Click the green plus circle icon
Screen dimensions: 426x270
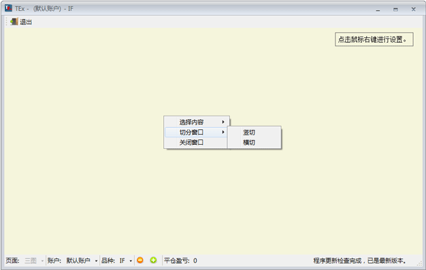[154, 260]
